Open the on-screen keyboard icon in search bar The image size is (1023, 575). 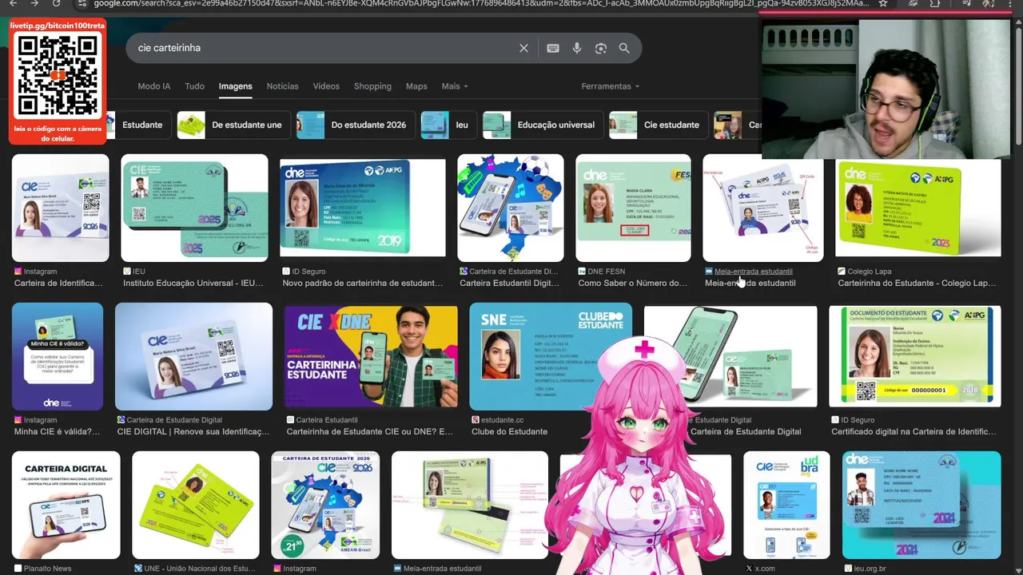coord(552,48)
